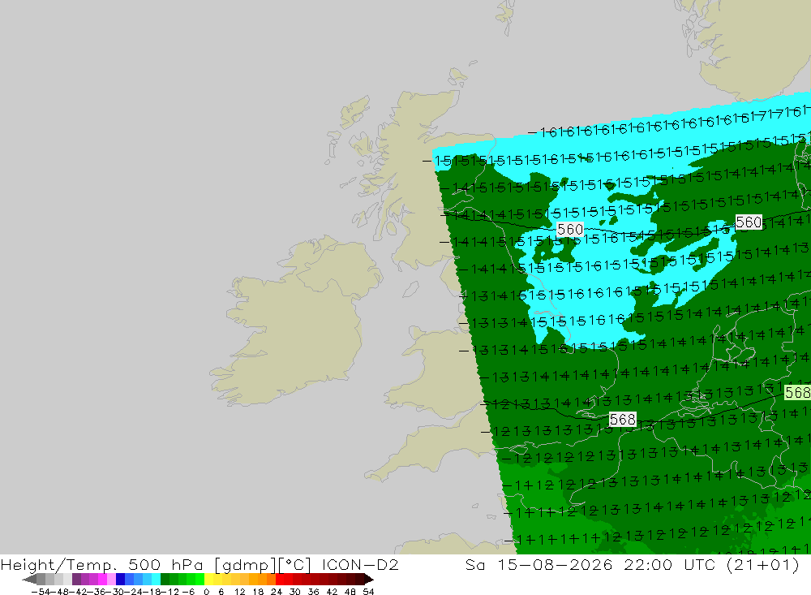
Task: Click the "48" legend value
Action: tap(350, 592)
